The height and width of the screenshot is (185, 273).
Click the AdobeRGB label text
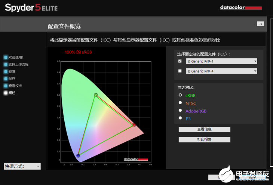(196, 111)
